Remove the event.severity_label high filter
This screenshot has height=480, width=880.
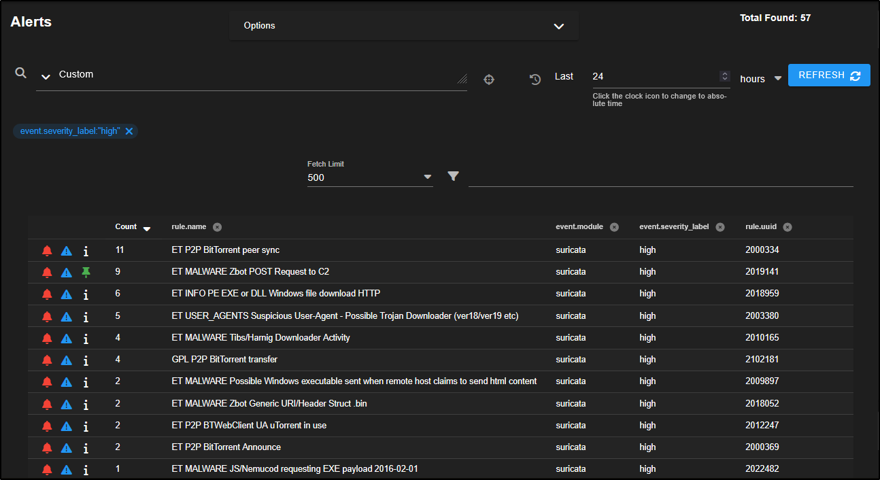(129, 131)
